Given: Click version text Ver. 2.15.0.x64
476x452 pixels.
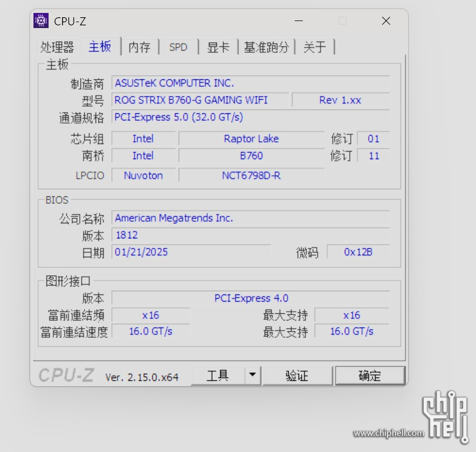Looking at the screenshot, I should point(142,377).
